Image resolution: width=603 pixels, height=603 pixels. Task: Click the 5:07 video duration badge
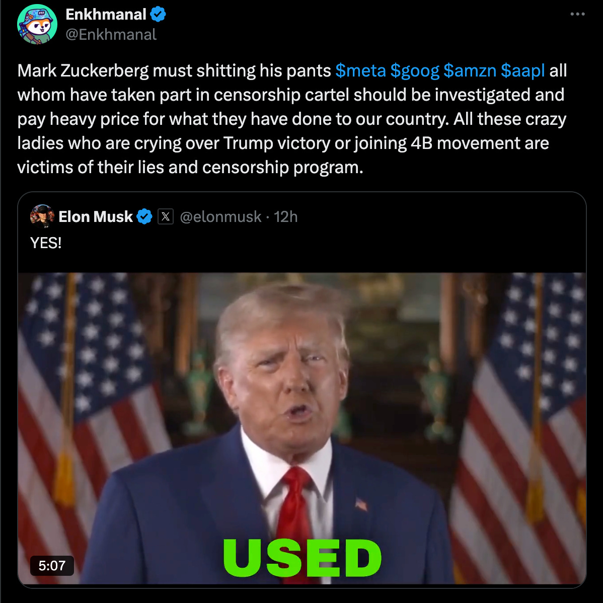(52, 566)
